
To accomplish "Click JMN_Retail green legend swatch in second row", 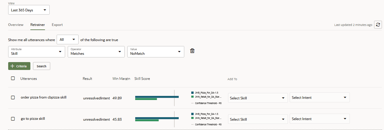I will pyautogui.click(x=192, y=118).
